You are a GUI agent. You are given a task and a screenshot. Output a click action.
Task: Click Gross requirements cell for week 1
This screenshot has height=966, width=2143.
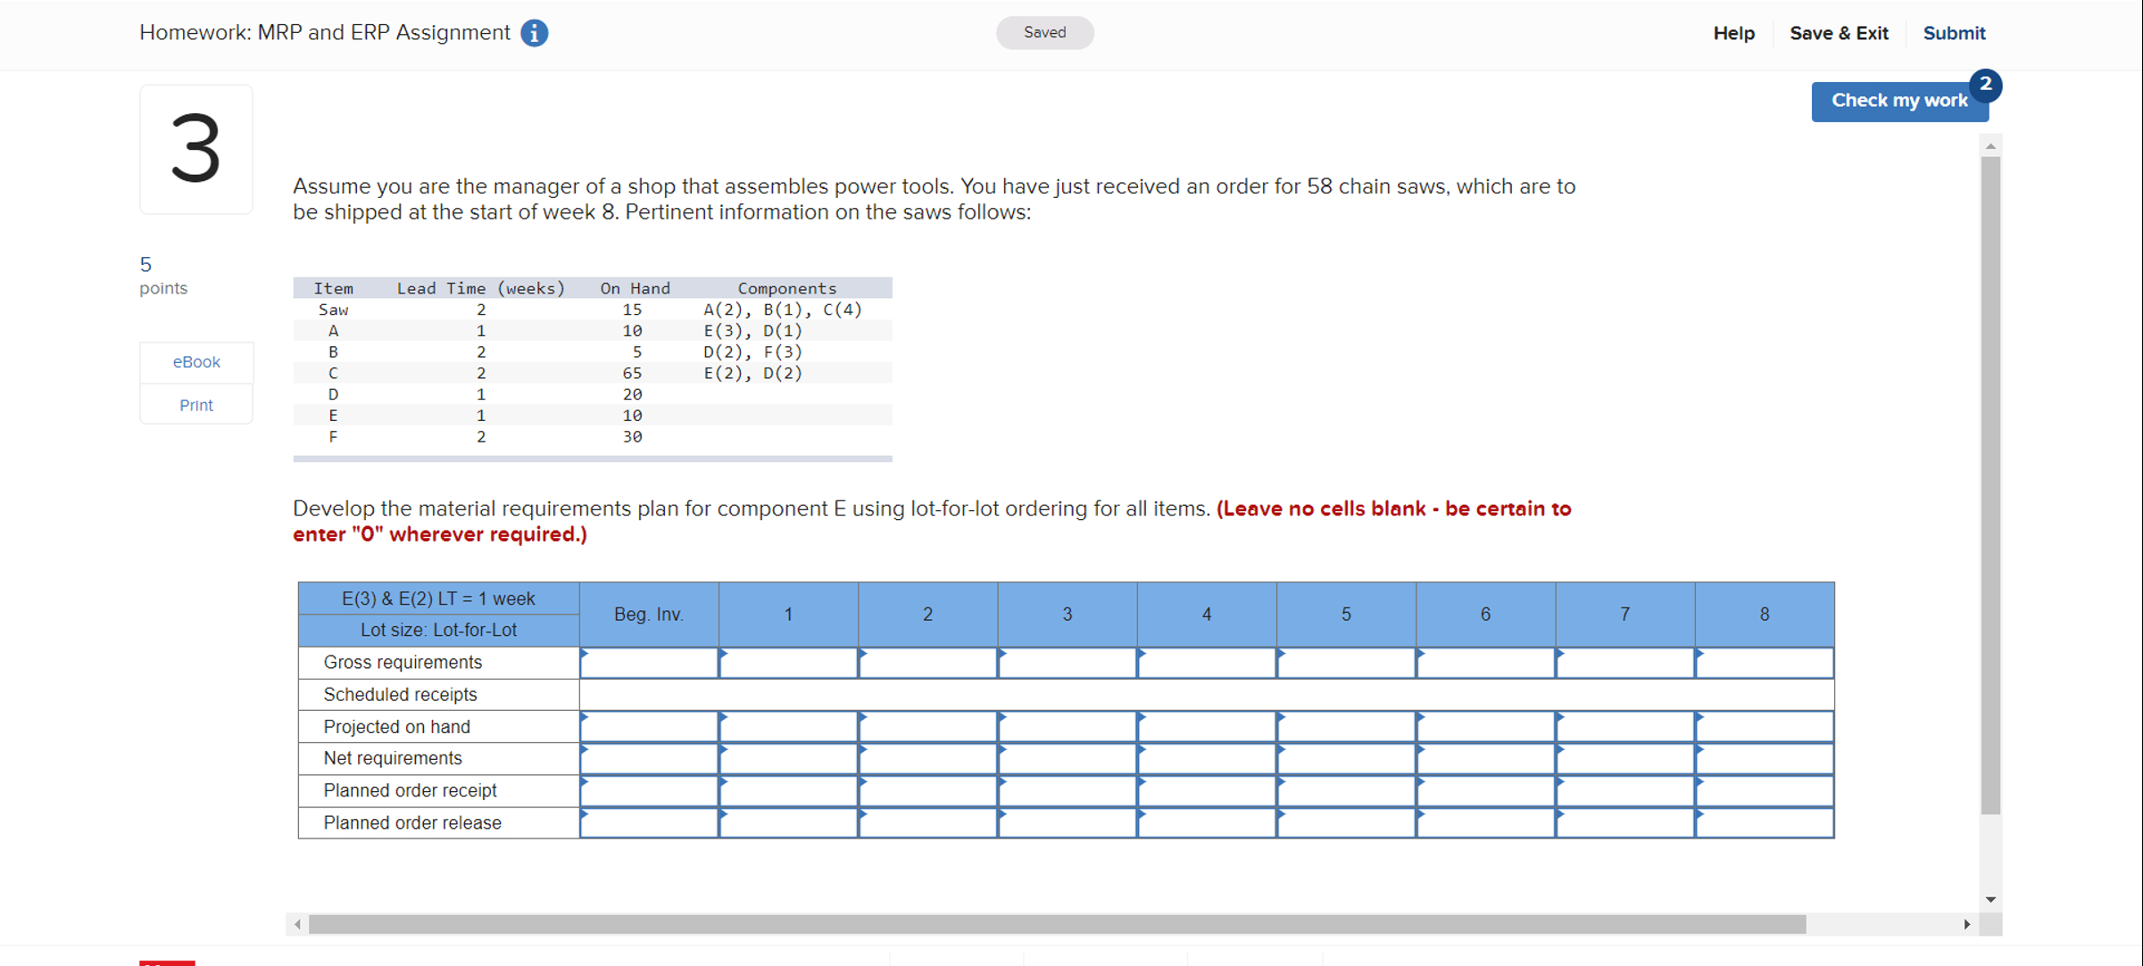pos(788,663)
